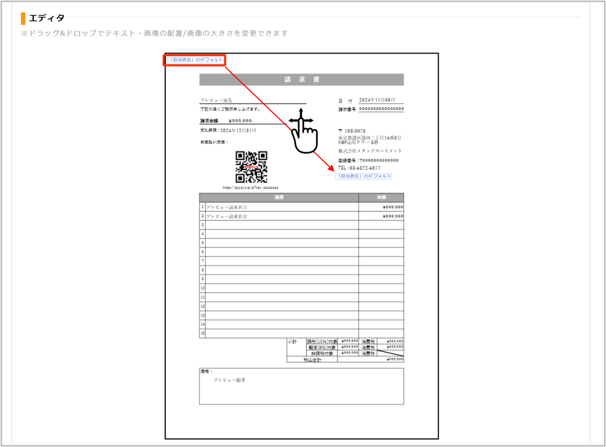Select row 2 プレビュー請求名② in the table
Viewport: 606px width, 447px height.
pyautogui.click(x=227, y=216)
